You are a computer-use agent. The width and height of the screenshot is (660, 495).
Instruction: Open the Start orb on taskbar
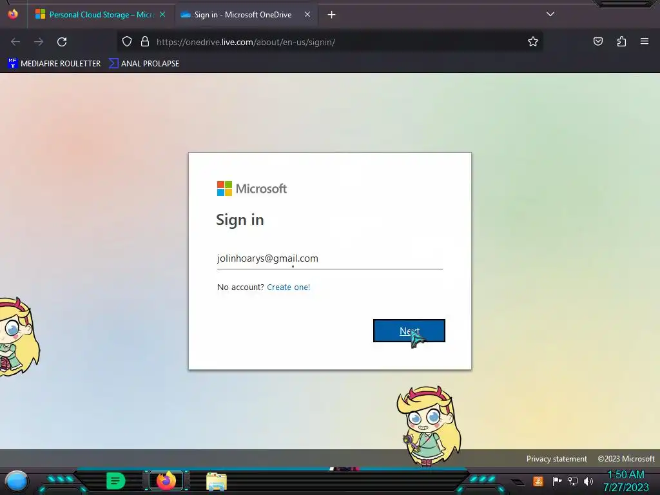tap(17, 481)
